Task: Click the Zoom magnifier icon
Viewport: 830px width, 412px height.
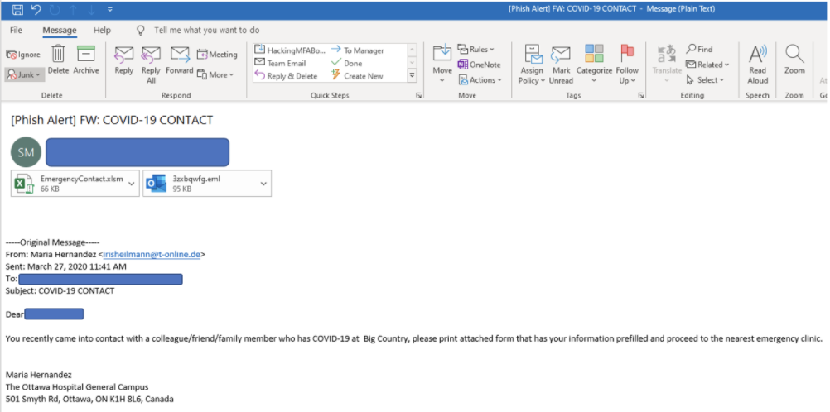Action: pyautogui.click(x=794, y=55)
